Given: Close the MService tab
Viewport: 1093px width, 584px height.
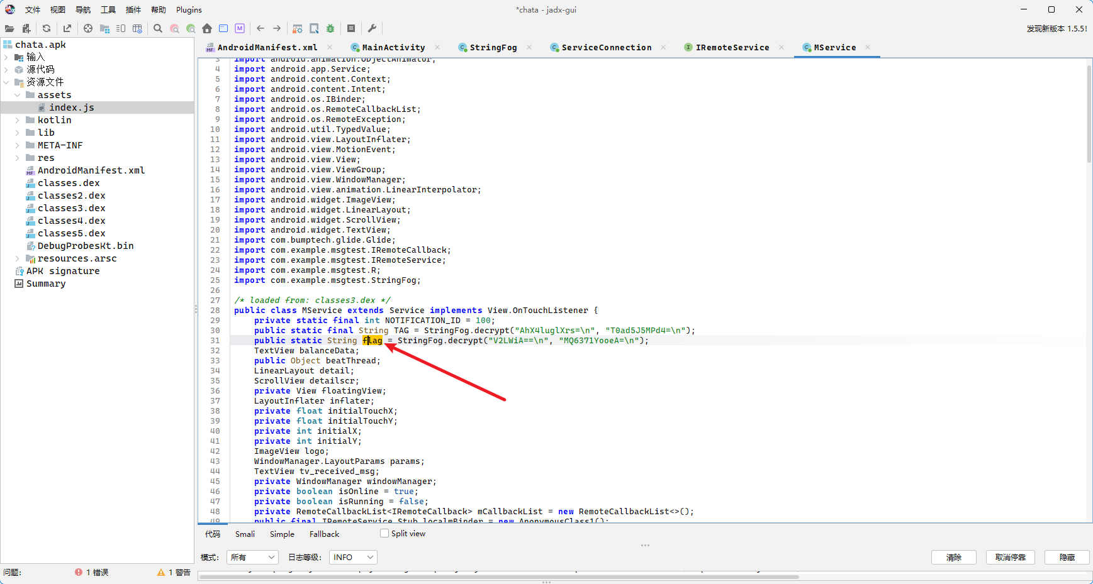Looking at the screenshot, I should 868,47.
